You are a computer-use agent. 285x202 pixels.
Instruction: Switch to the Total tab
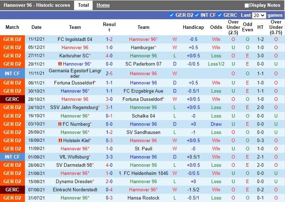point(83,5)
